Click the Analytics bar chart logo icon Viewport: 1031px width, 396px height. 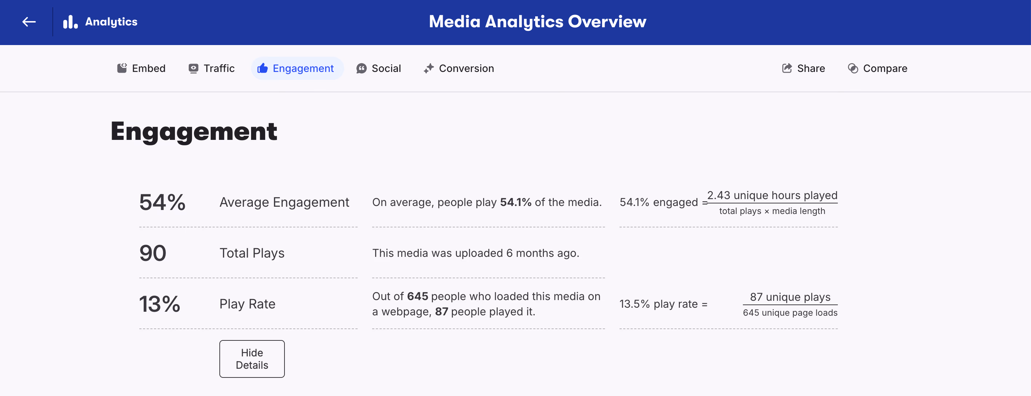pyautogui.click(x=71, y=22)
